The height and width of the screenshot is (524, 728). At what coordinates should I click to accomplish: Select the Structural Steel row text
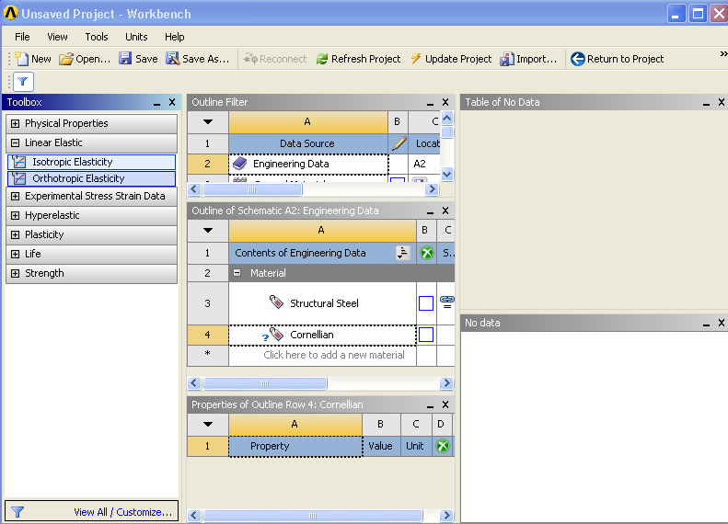324,303
